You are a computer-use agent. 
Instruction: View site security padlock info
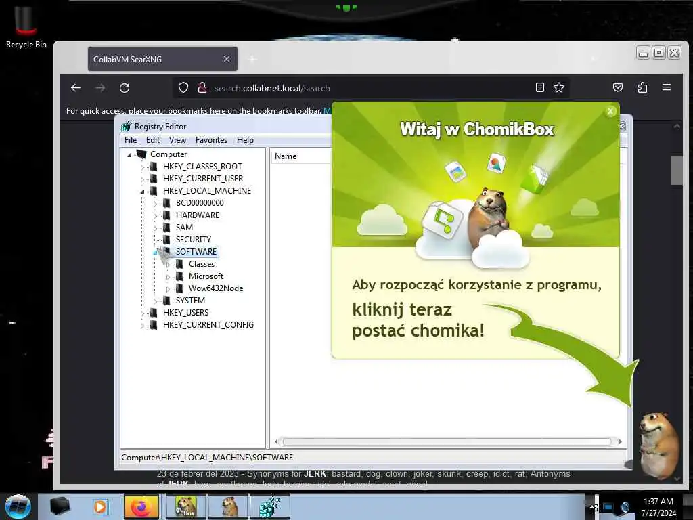[x=202, y=87]
